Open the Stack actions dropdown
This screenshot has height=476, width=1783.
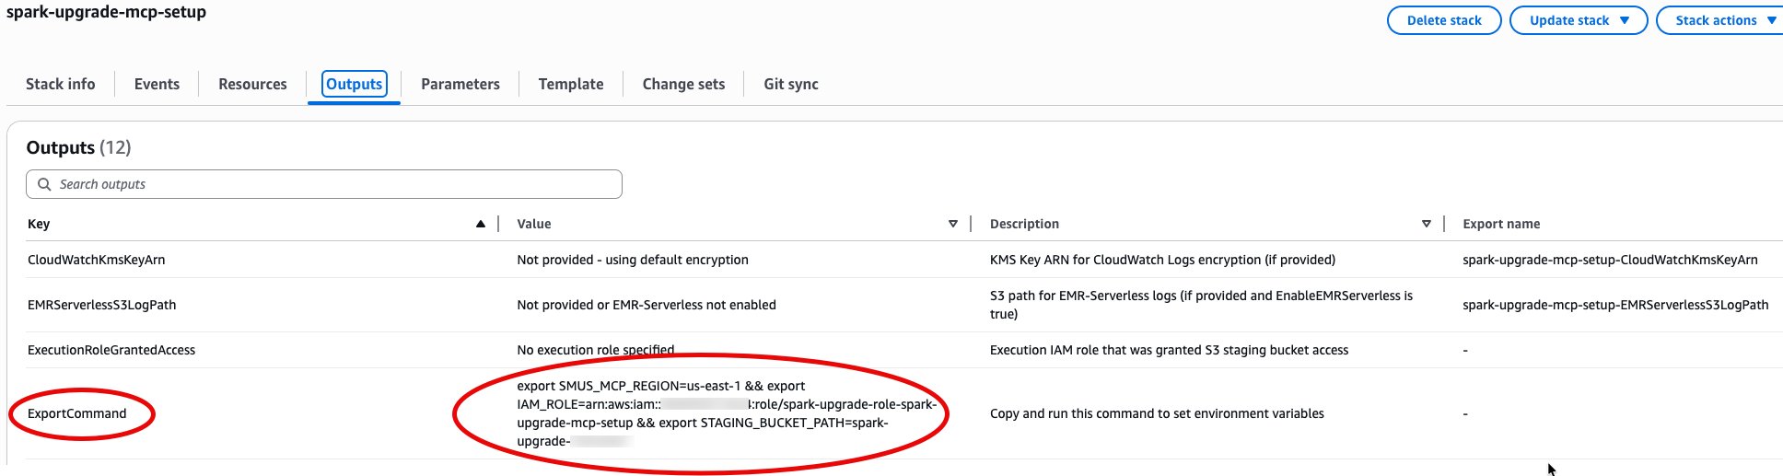(1720, 20)
